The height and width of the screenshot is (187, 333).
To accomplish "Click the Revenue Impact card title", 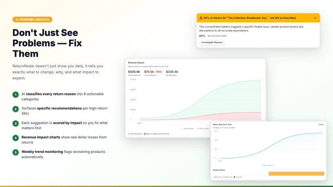I will pos(136,63).
